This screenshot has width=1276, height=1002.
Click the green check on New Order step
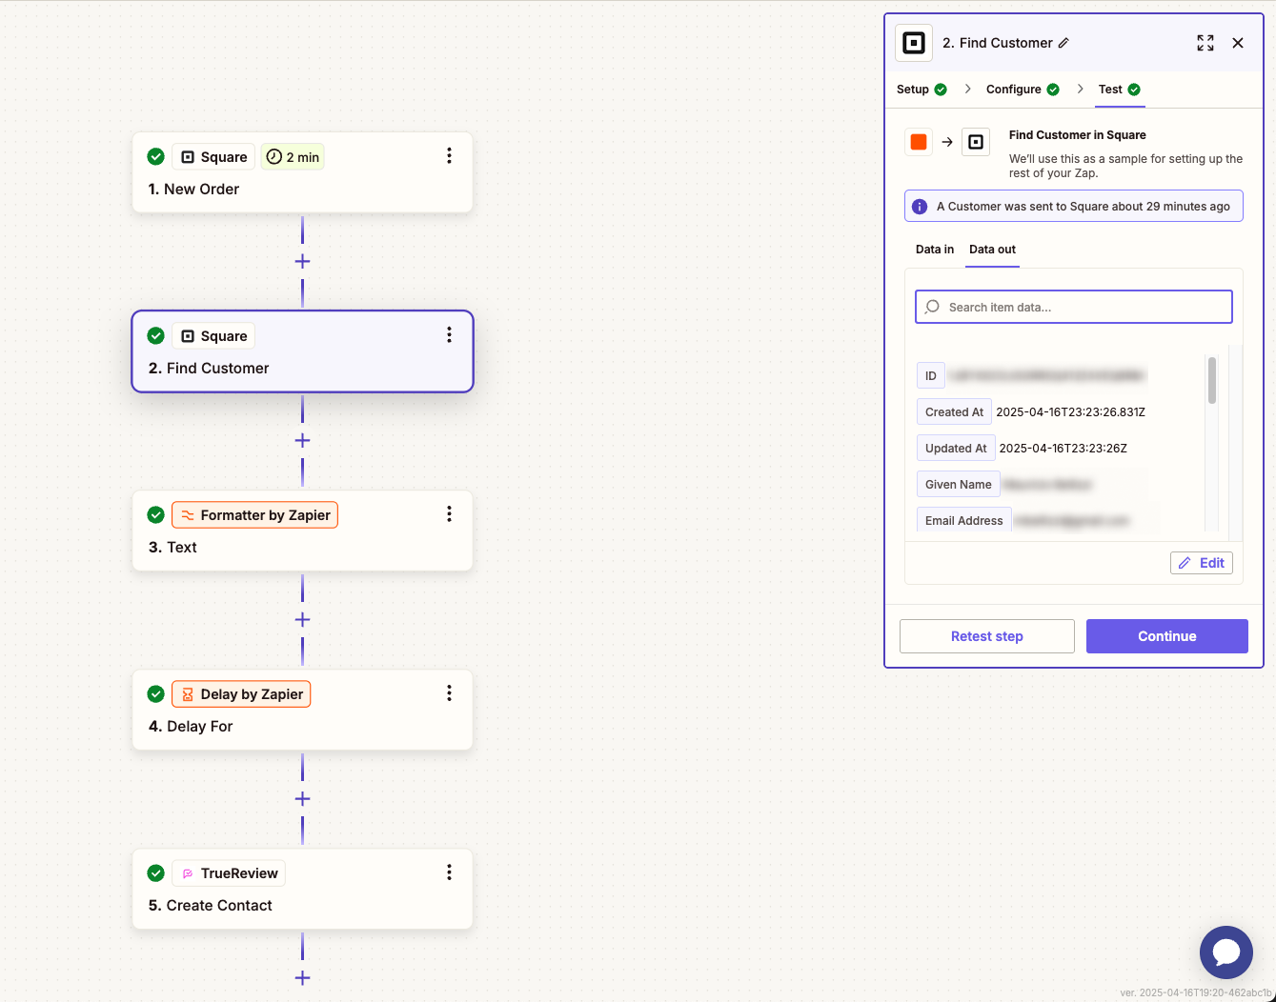pyautogui.click(x=156, y=156)
